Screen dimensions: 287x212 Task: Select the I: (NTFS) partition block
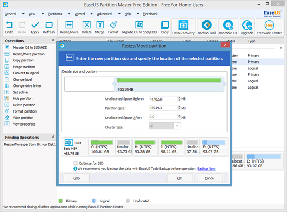(171, 147)
